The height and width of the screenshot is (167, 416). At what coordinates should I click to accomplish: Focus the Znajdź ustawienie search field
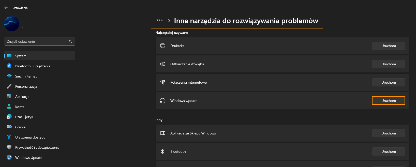(39, 41)
